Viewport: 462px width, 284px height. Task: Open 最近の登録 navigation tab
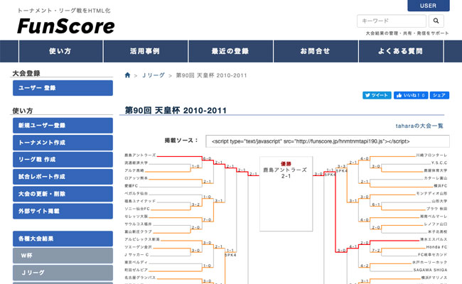coord(230,51)
